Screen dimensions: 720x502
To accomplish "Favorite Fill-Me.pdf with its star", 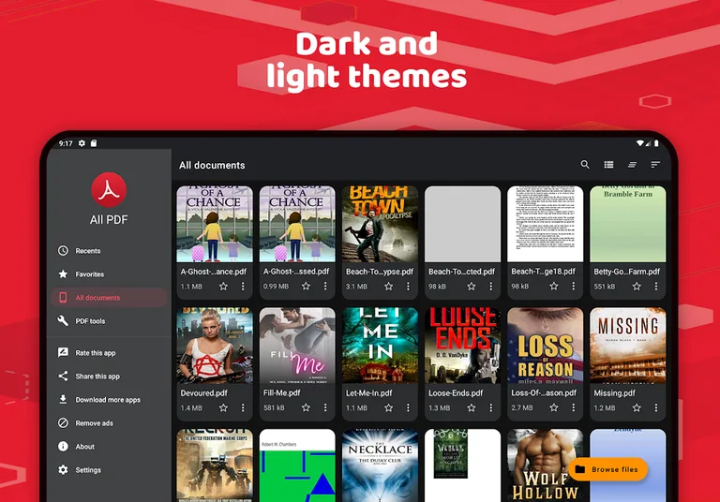I will (306, 407).
